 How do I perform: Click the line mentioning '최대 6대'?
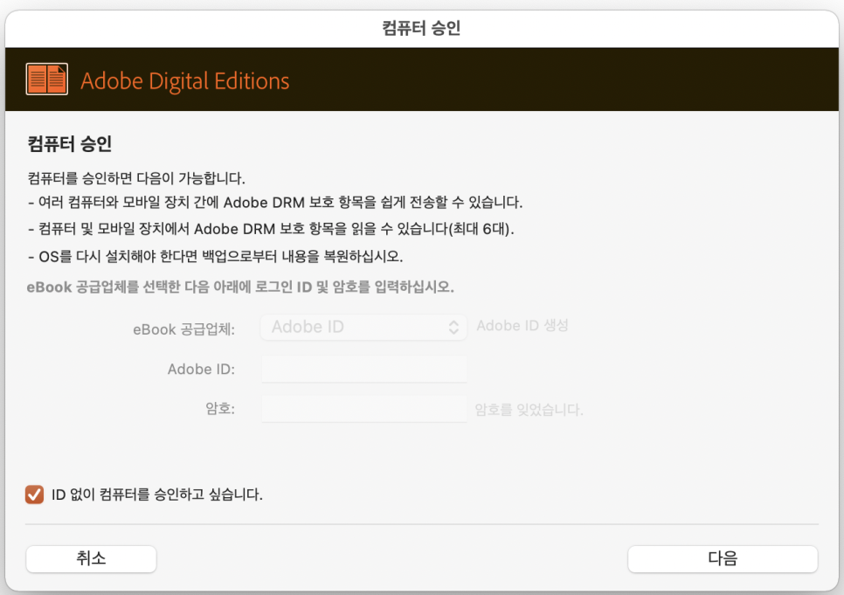pyautogui.click(x=271, y=230)
